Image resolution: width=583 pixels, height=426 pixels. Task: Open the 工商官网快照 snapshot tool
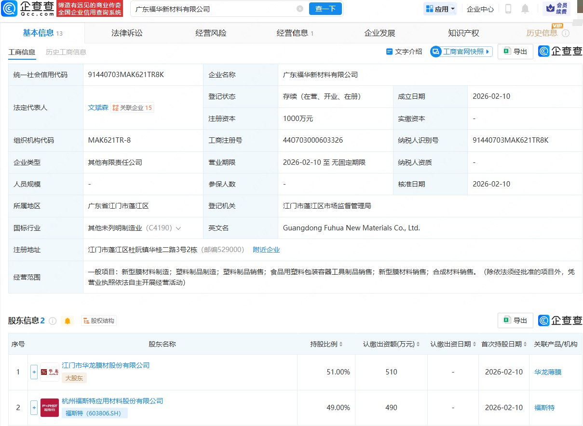(461, 51)
